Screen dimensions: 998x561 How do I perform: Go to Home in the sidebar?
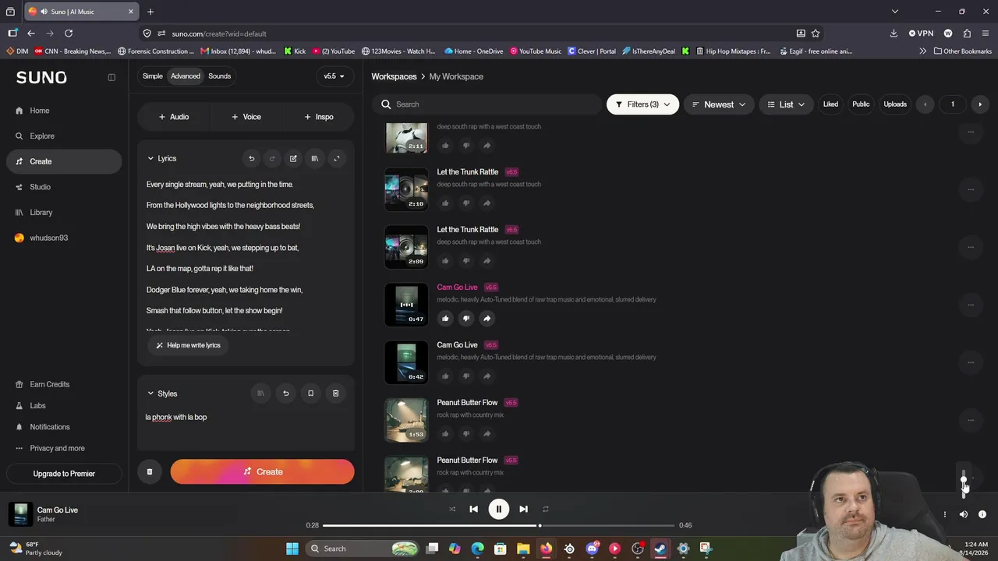coord(64,111)
